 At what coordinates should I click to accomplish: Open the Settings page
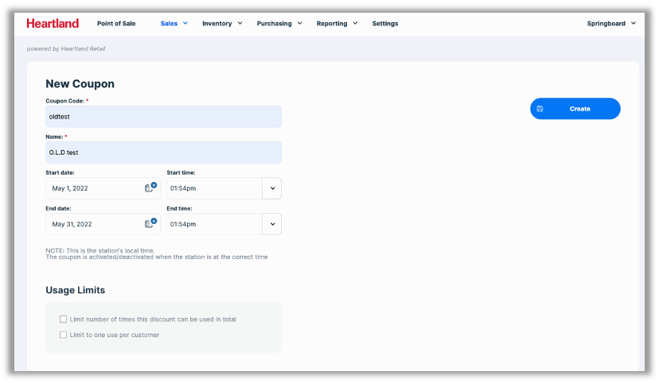pos(385,24)
